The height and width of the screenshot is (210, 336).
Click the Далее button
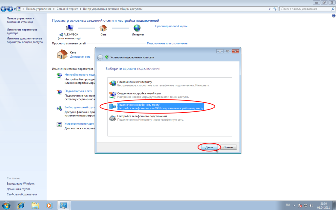pos(209,147)
